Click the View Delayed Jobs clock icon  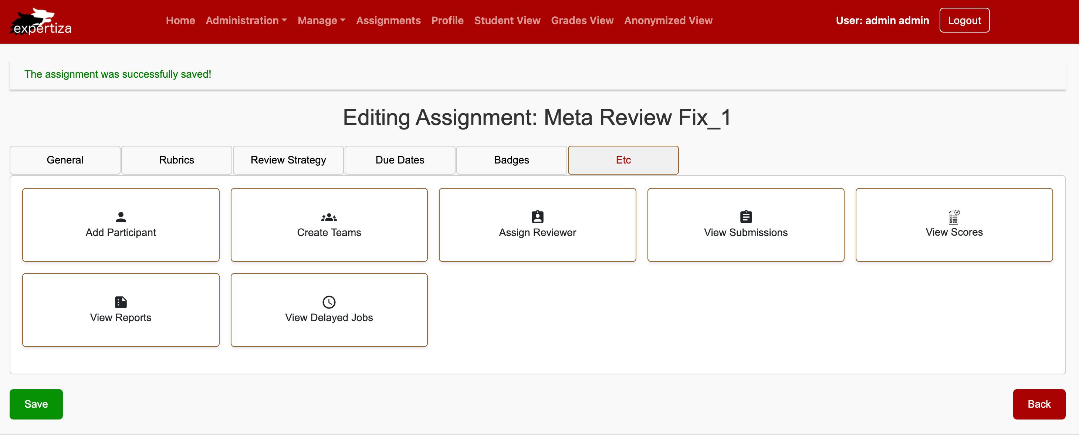tap(329, 302)
